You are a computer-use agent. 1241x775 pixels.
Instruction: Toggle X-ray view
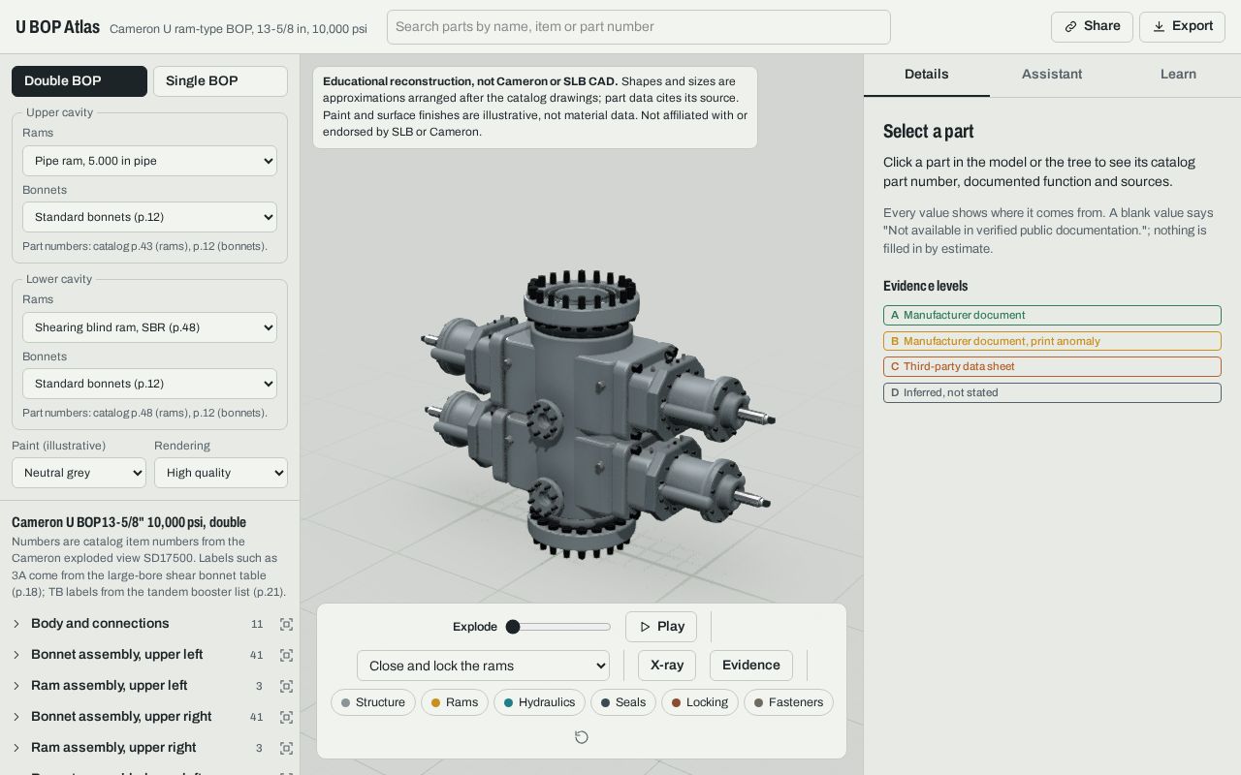667,666
